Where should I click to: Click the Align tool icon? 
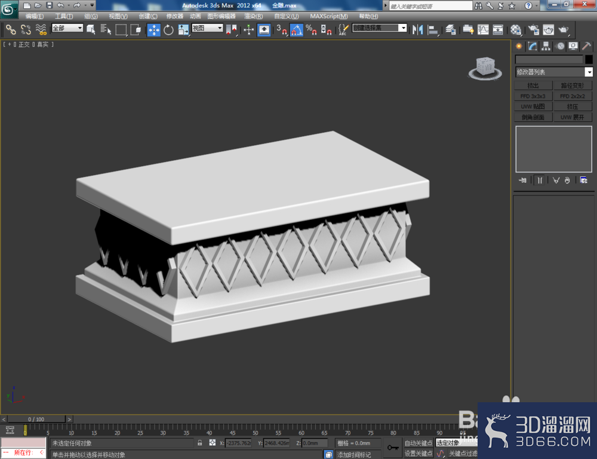(x=433, y=29)
